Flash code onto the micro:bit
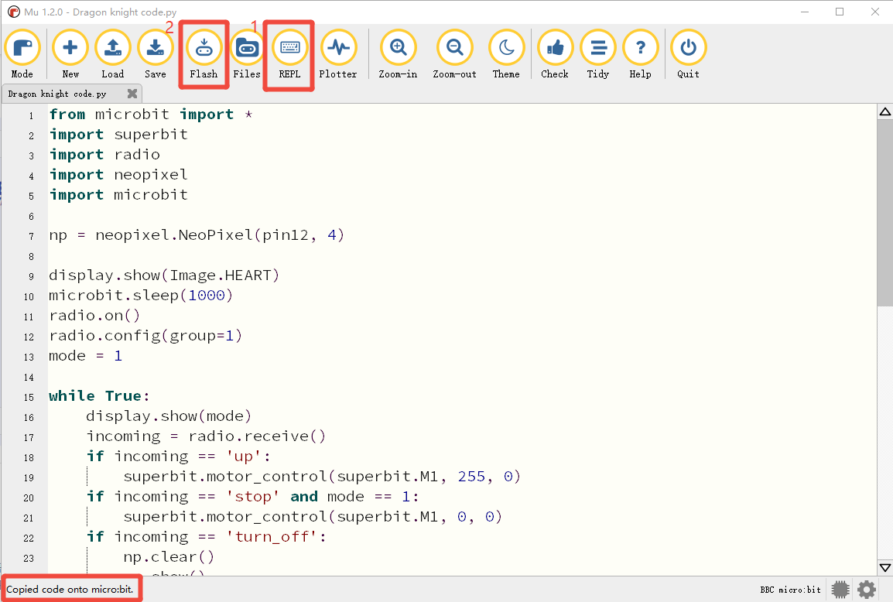893x602 pixels. [204, 55]
